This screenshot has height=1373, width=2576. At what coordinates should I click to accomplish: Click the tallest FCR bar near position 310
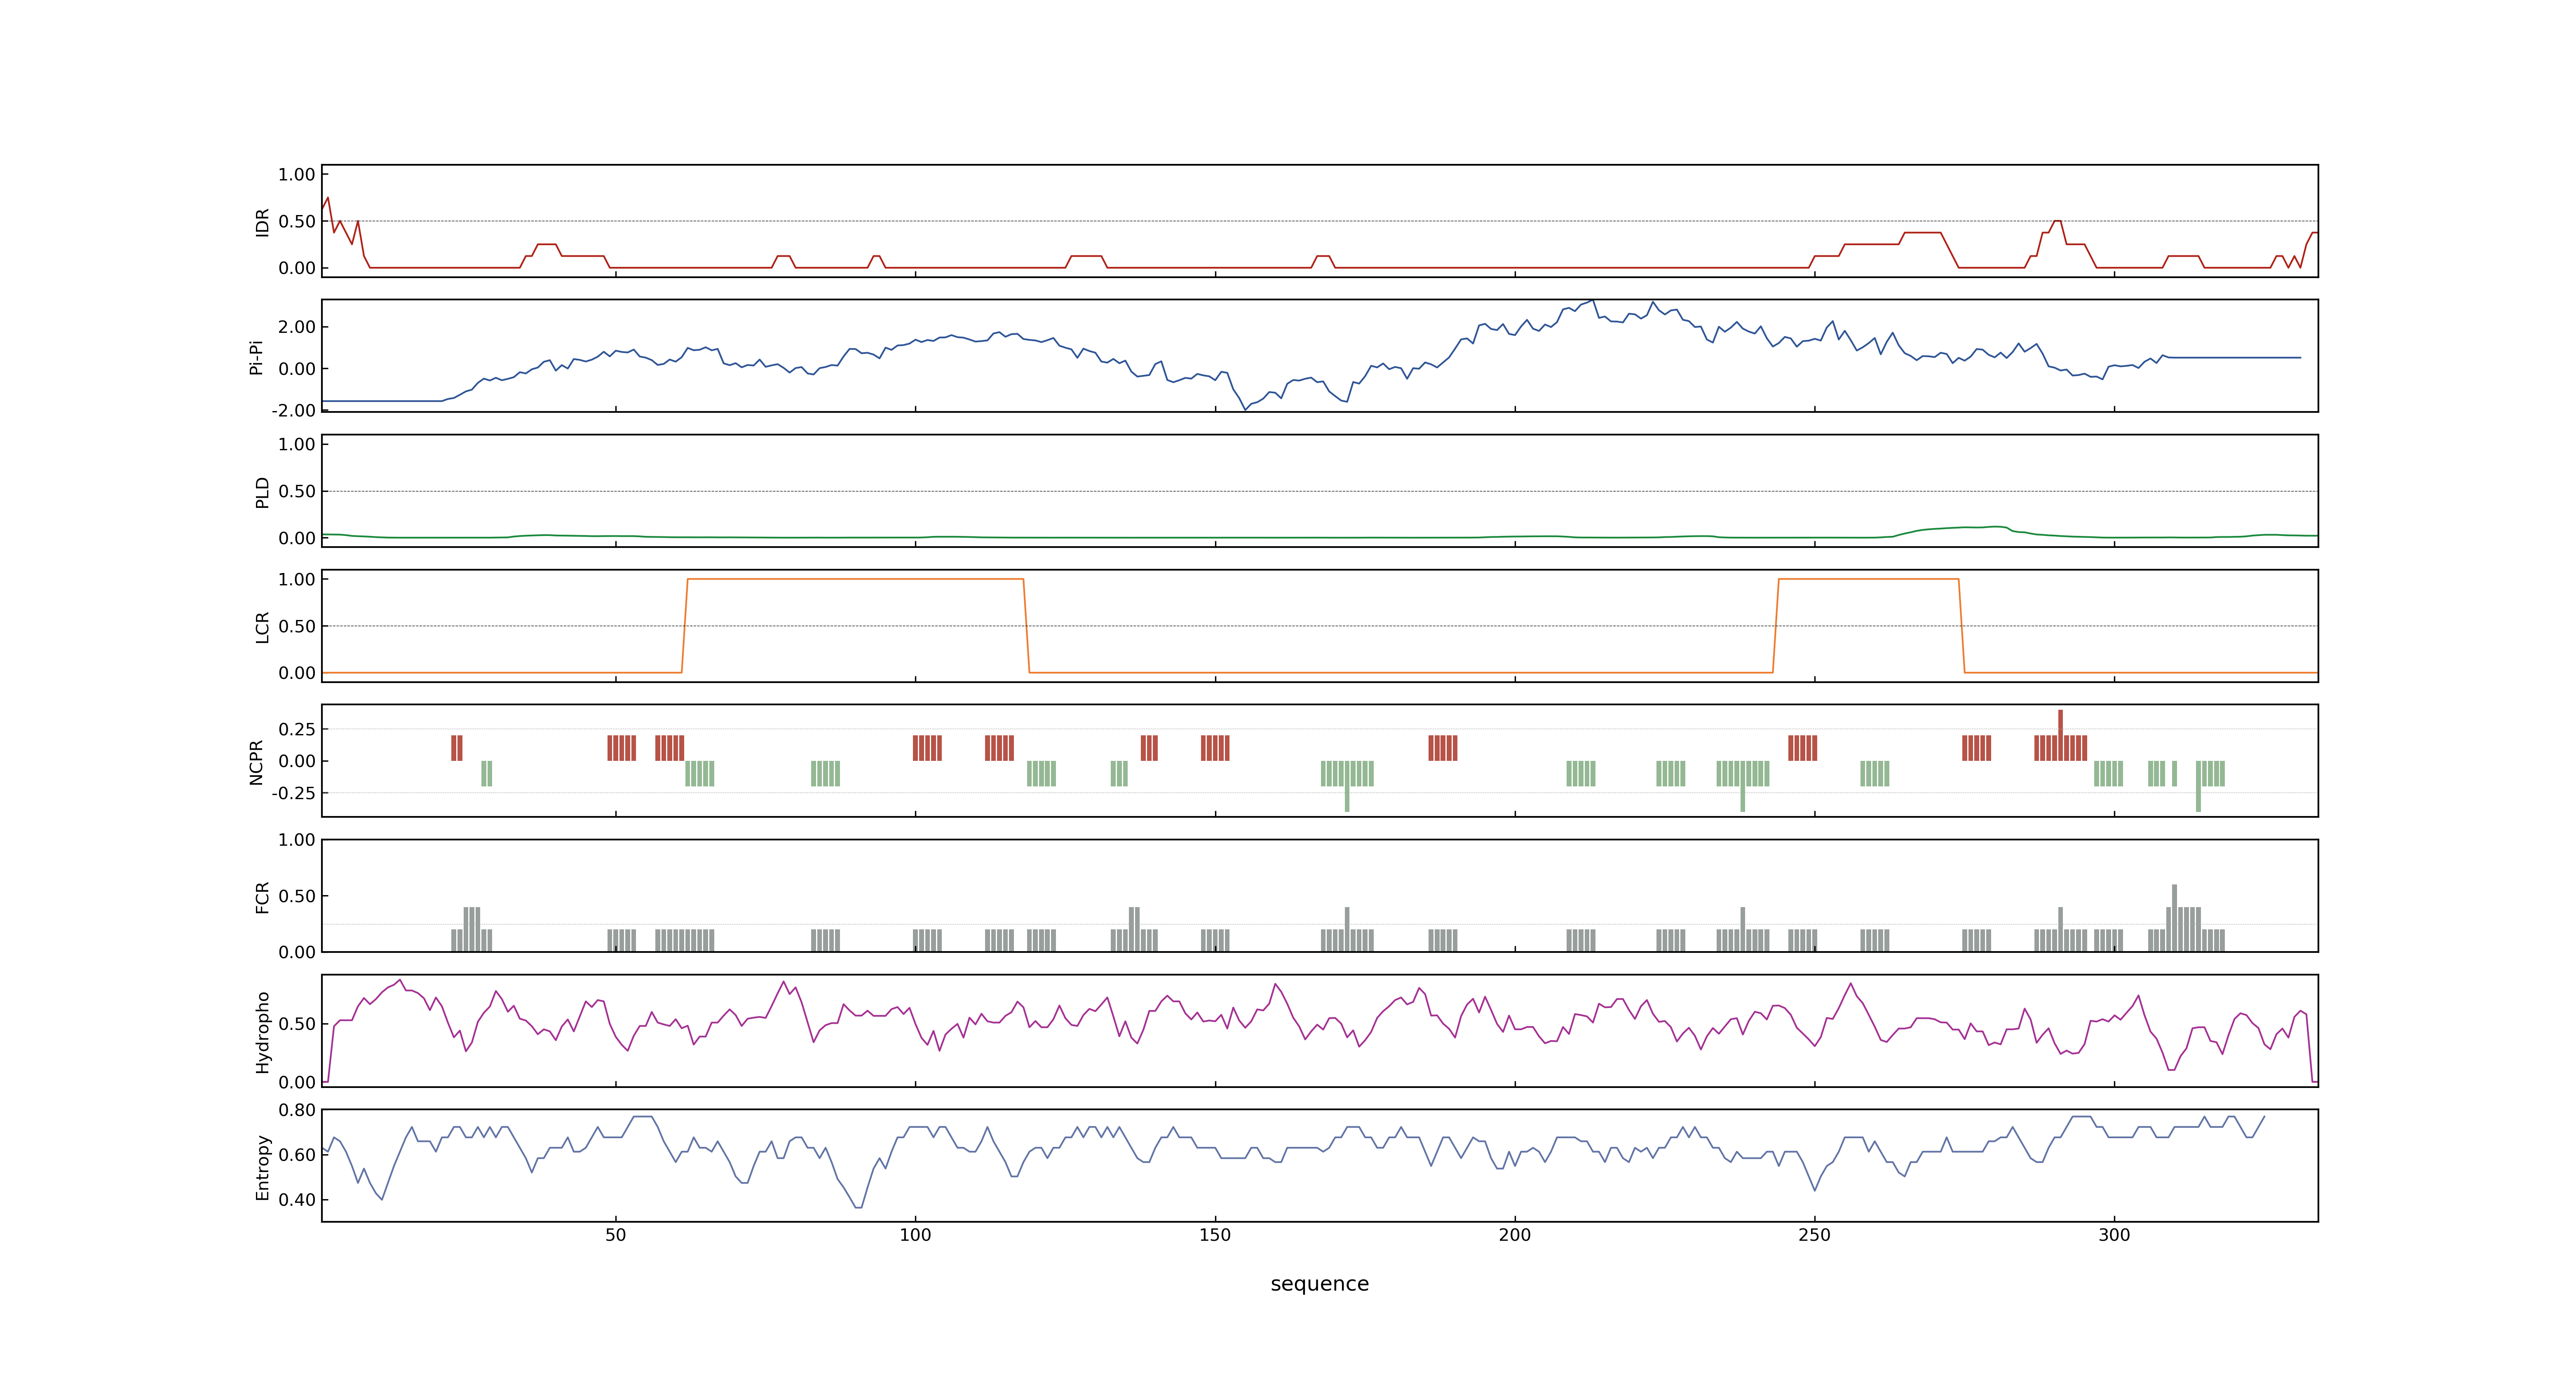coord(2174,917)
